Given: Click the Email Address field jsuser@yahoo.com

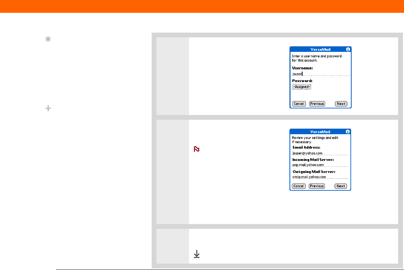Looking at the screenshot, I should click(x=320, y=153).
